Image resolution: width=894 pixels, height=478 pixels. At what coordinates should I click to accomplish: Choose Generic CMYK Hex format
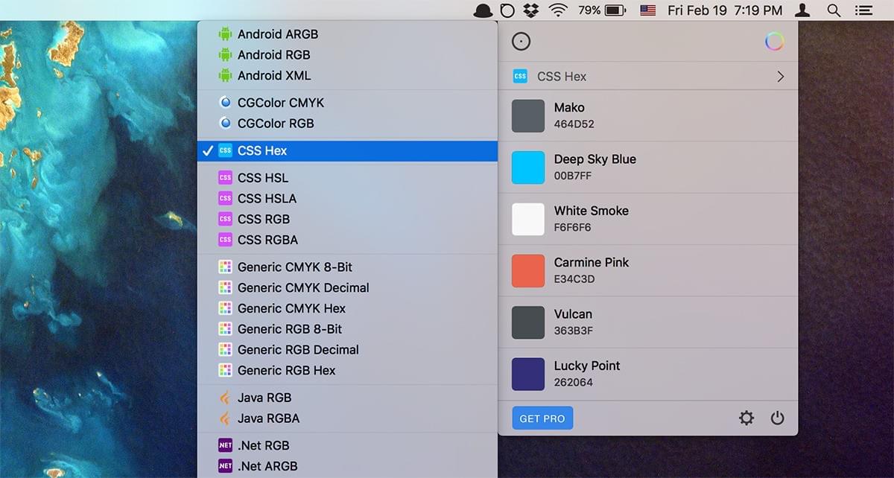coord(347,308)
